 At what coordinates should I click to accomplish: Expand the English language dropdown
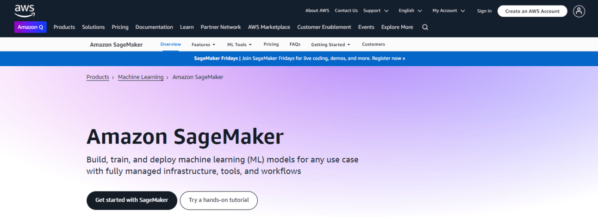(x=411, y=11)
